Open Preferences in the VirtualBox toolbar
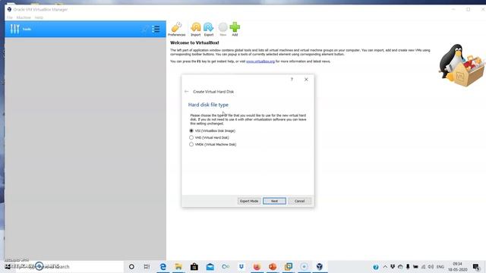The height and width of the screenshot is (273, 486). [177, 29]
